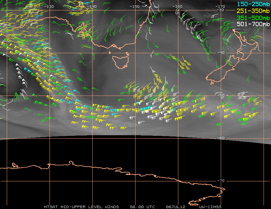
Task: Click the -30 latitude label
Action: [221, 10]
